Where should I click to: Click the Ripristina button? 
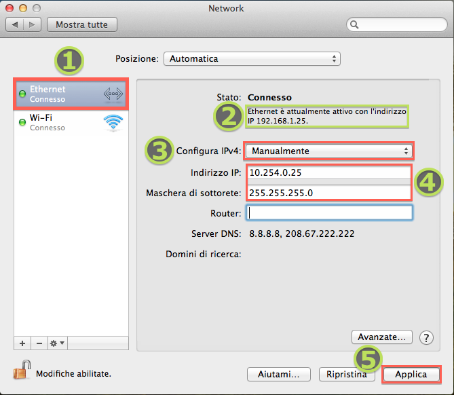tap(346, 374)
